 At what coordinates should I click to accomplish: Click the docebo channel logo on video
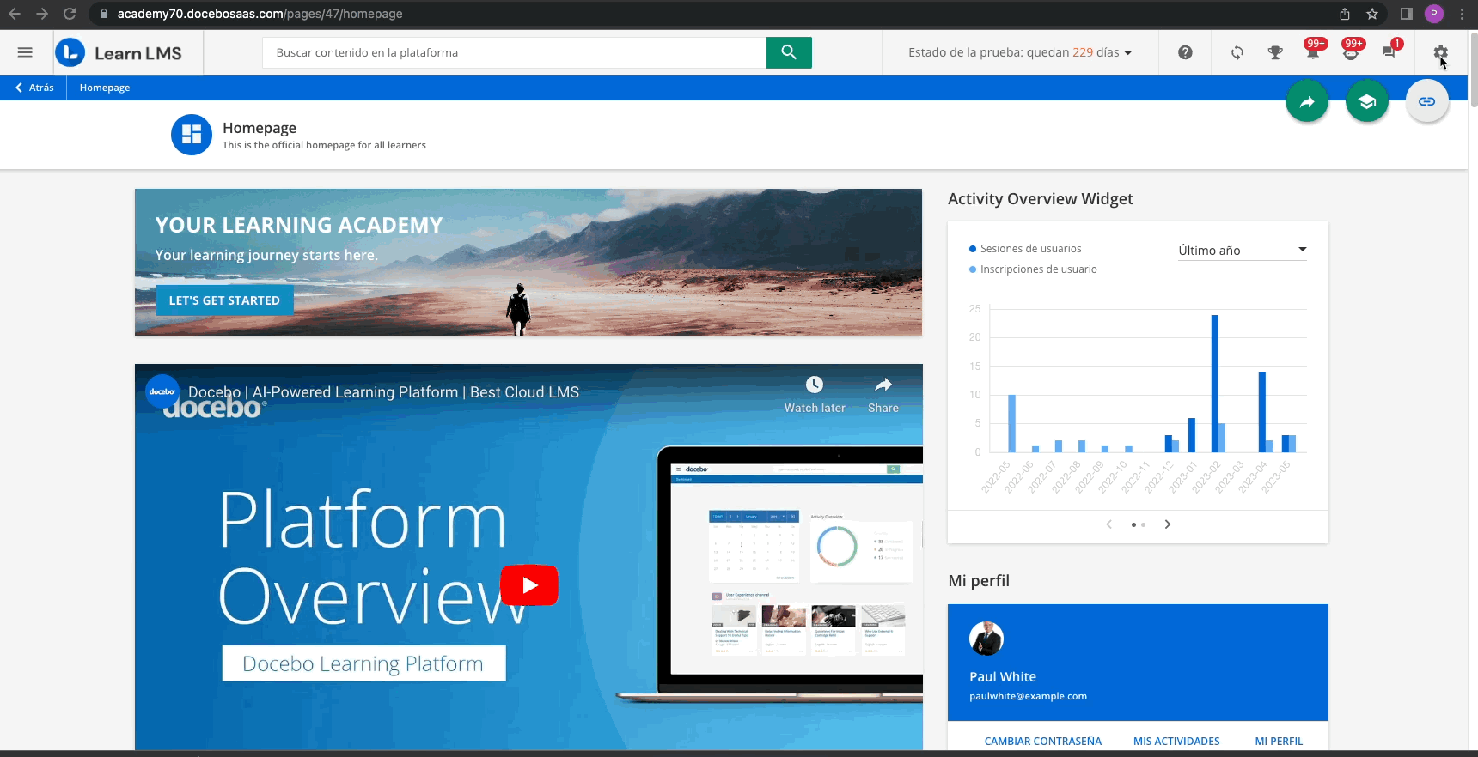[x=162, y=391]
